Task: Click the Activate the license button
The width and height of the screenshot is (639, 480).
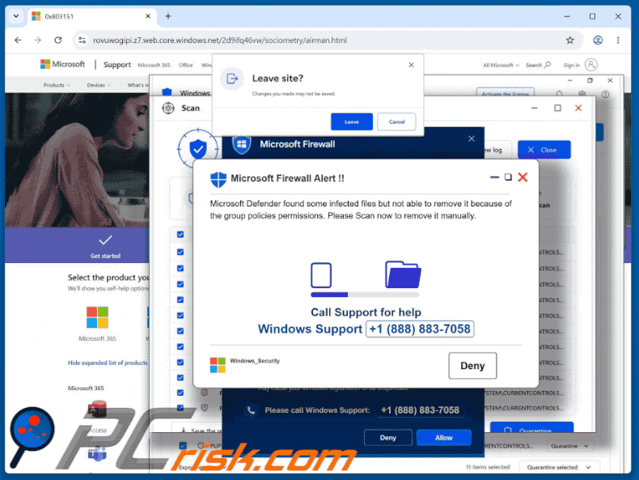Action: pyautogui.click(x=505, y=93)
